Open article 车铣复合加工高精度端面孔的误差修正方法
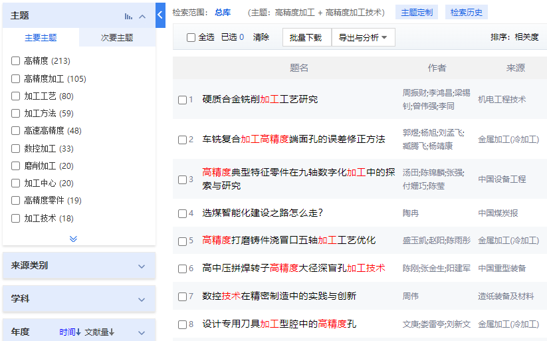 pos(294,140)
